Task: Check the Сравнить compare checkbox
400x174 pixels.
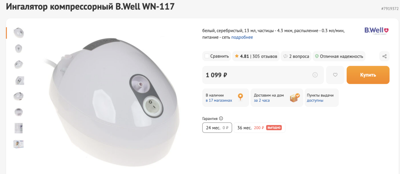Action: click(x=207, y=56)
